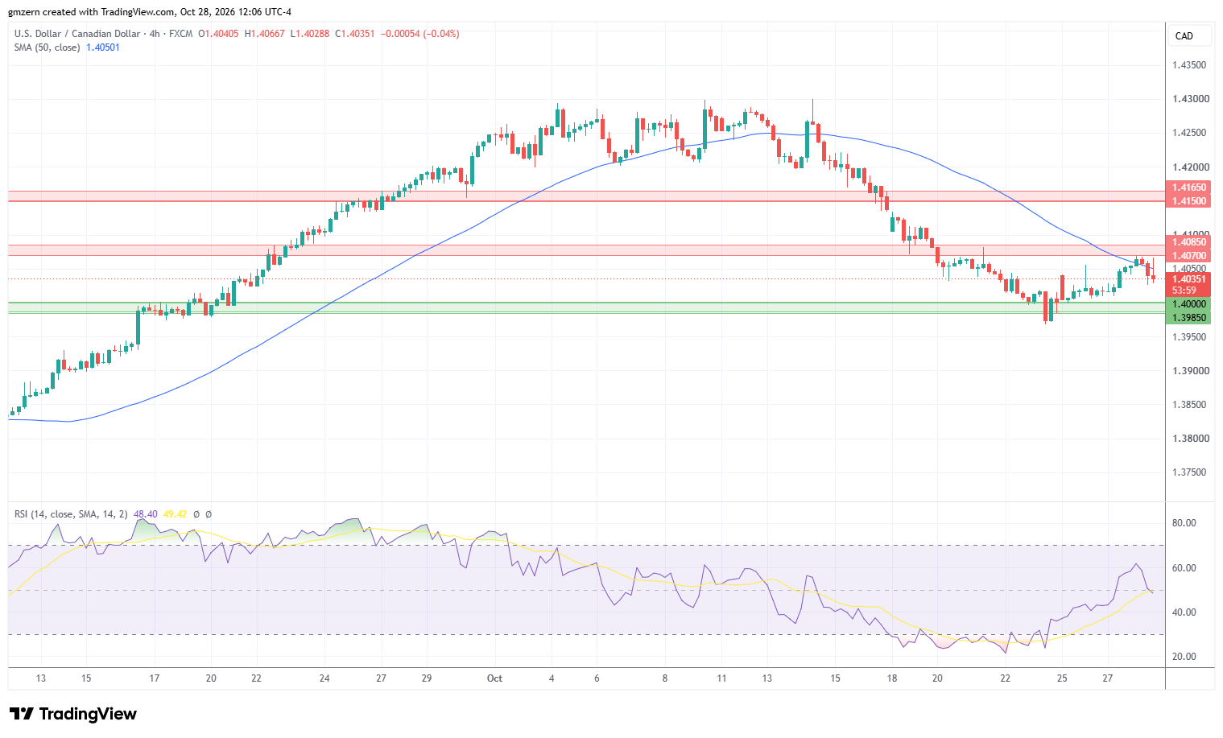Click the 1.39850 green price tag
This screenshot has height=738, width=1223.
pyautogui.click(x=1188, y=318)
